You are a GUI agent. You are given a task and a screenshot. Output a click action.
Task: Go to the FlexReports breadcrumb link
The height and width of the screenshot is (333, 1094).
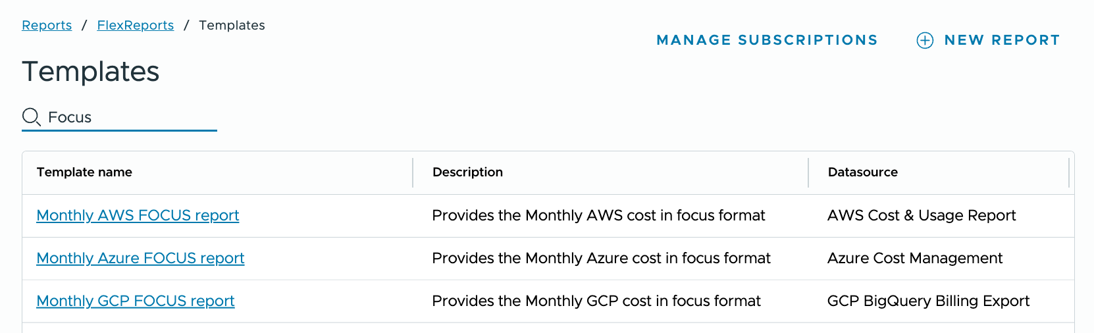(x=136, y=25)
